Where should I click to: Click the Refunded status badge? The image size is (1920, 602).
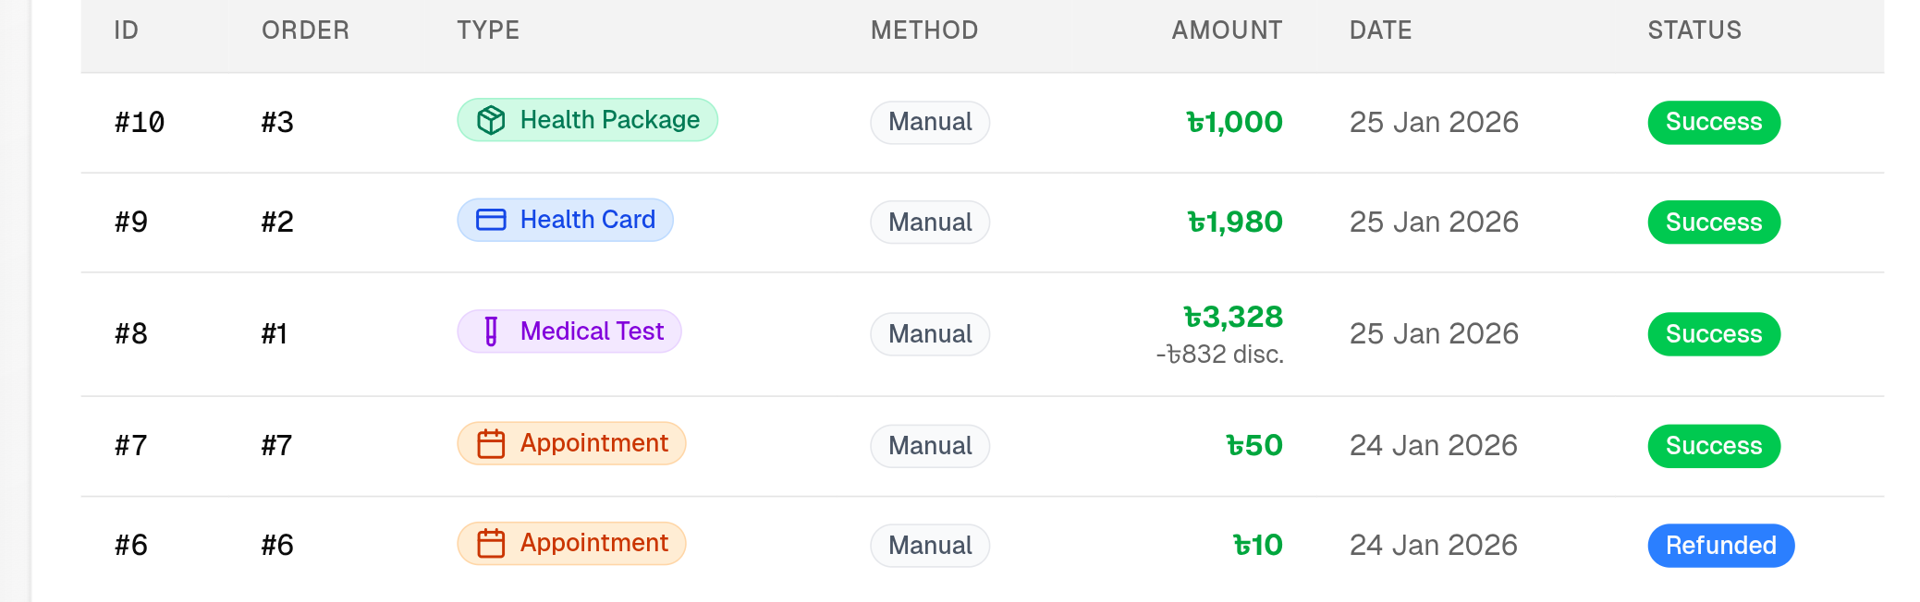1720,546
